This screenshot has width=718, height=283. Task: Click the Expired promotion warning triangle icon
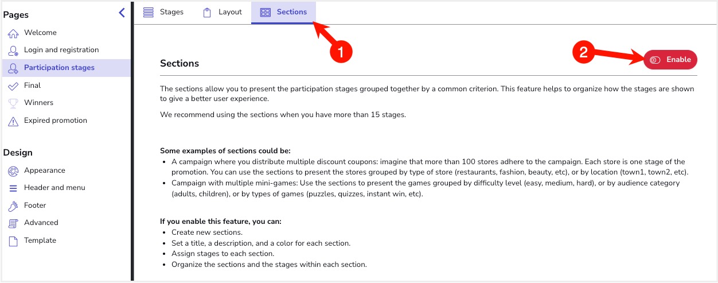tap(13, 121)
